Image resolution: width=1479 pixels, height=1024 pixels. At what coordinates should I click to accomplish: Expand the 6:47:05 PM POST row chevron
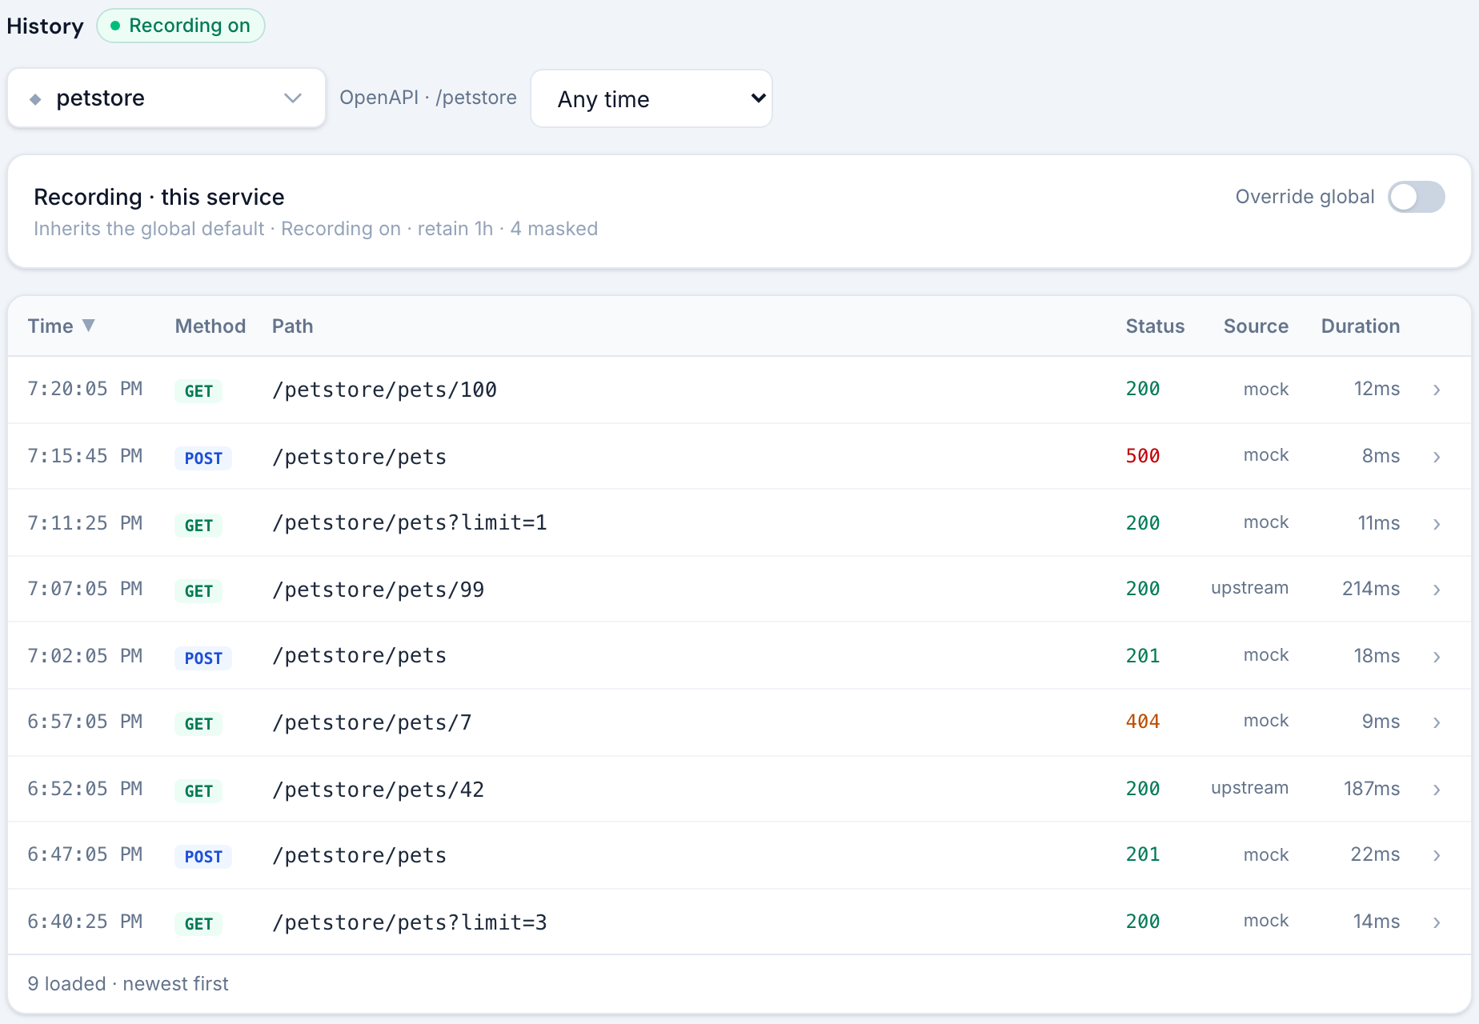click(1437, 855)
